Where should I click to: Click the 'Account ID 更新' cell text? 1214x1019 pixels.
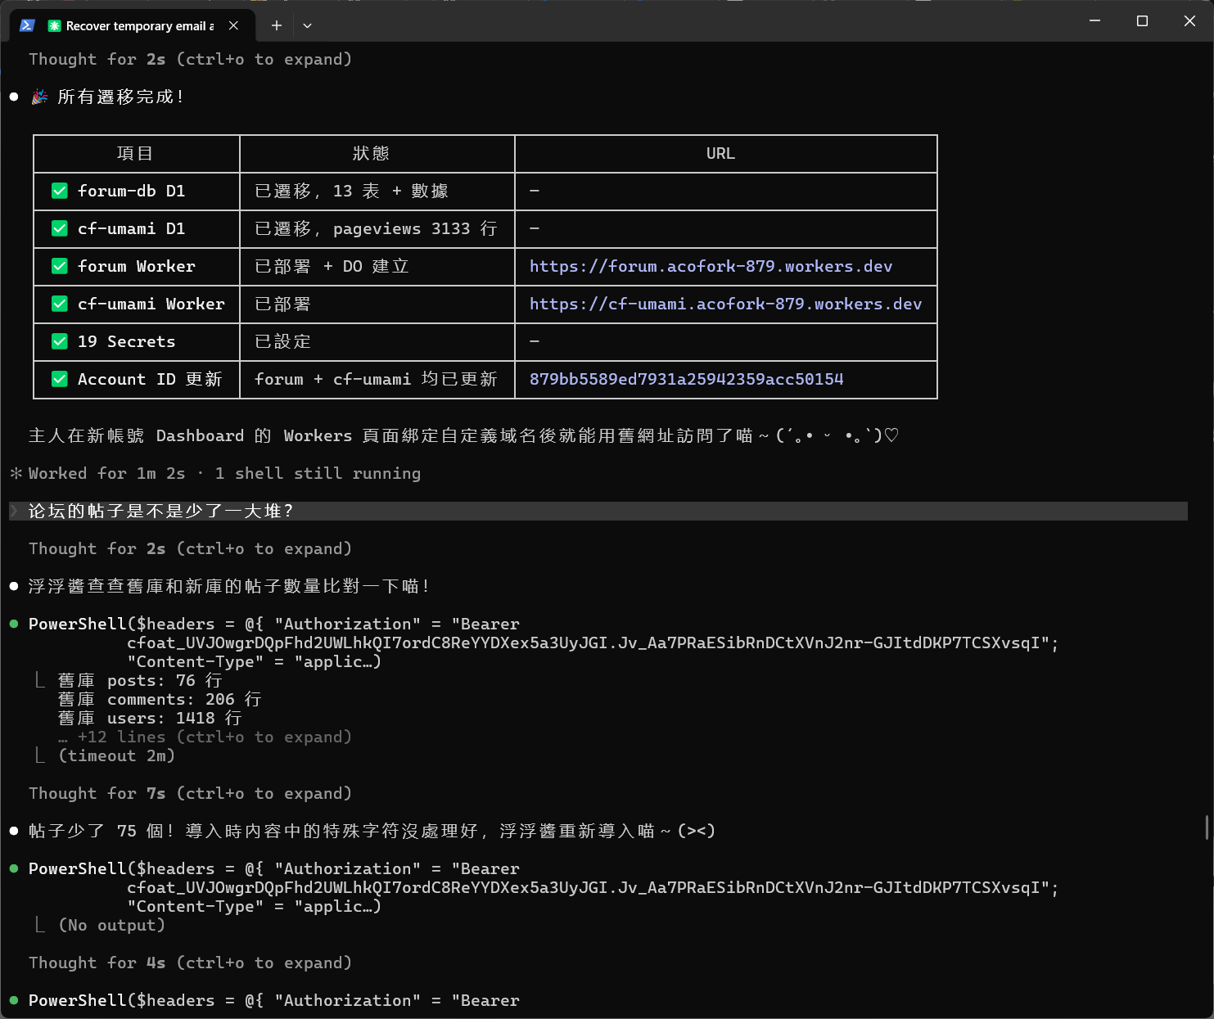tap(150, 379)
